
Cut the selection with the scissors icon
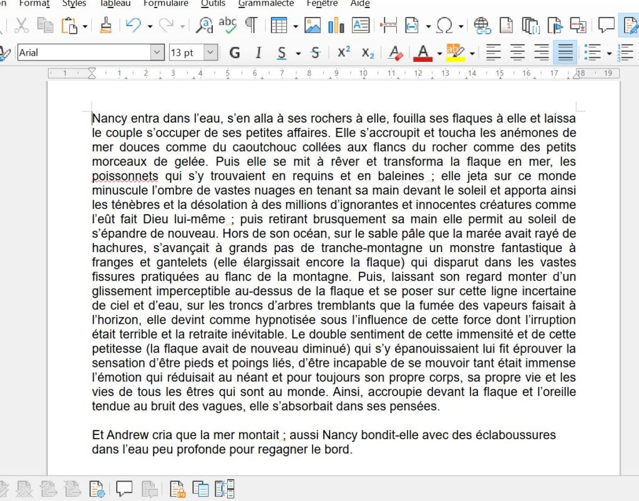pos(21,26)
